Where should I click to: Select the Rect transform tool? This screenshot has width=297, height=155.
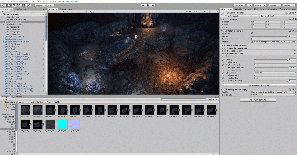(23, 5)
